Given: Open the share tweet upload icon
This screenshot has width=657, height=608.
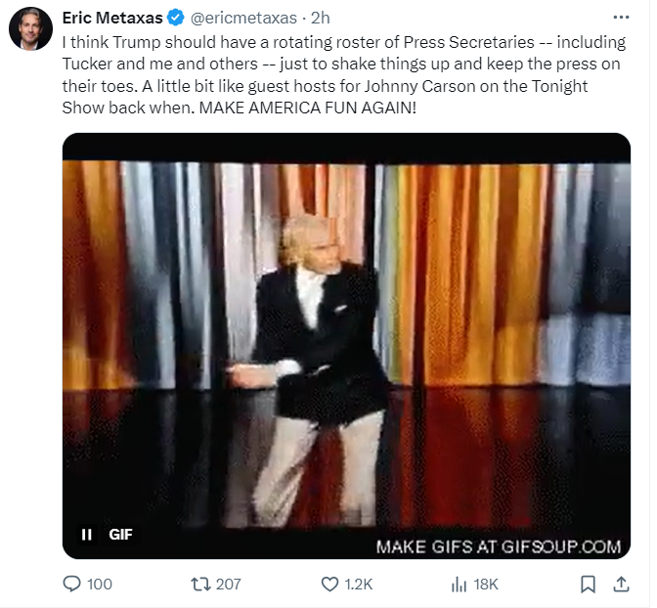Looking at the screenshot, I should [621, 584].
